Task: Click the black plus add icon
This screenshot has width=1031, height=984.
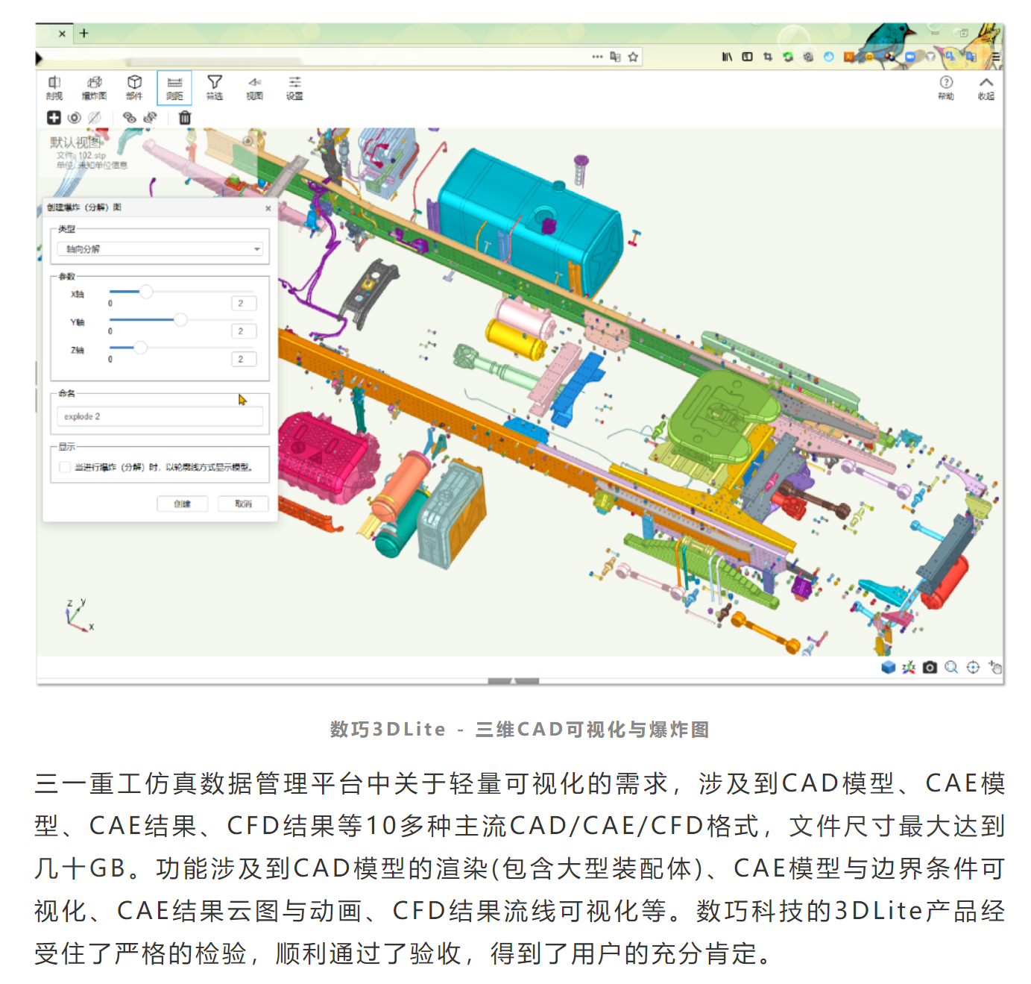Action: click(54, 118)
